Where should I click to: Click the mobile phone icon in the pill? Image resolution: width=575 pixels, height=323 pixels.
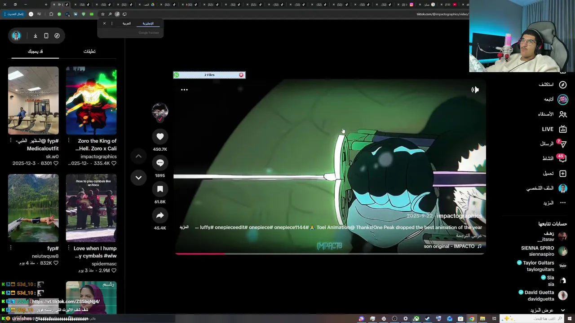pos(46,36)
